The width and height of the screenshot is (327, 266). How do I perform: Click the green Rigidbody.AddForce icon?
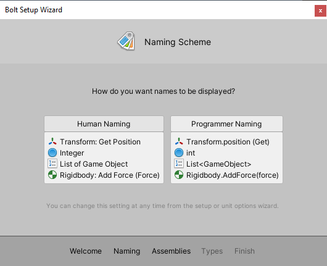point(179,175)
